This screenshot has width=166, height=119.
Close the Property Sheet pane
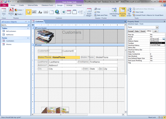[164, 21]
